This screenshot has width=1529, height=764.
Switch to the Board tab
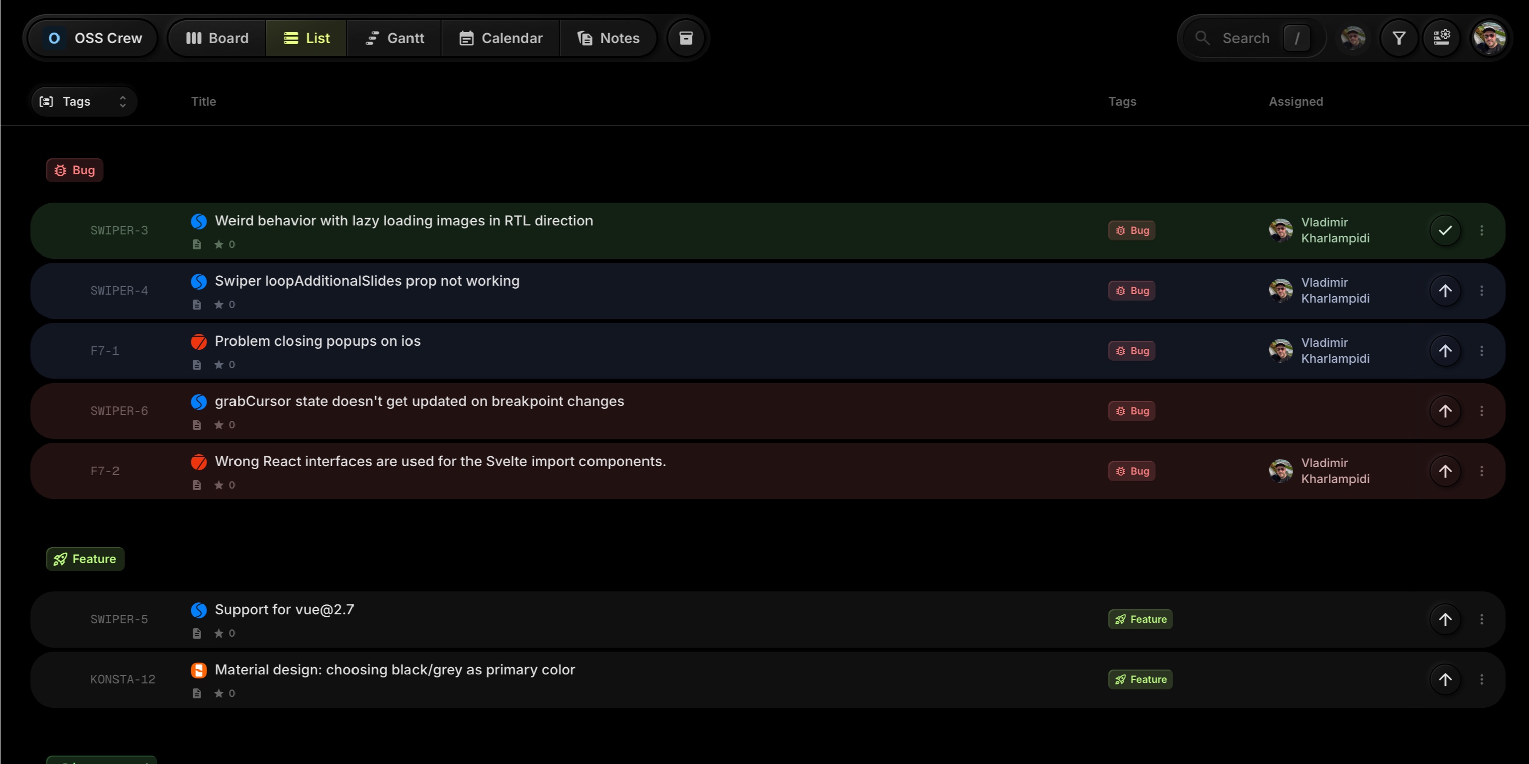[x=217, y=37]
